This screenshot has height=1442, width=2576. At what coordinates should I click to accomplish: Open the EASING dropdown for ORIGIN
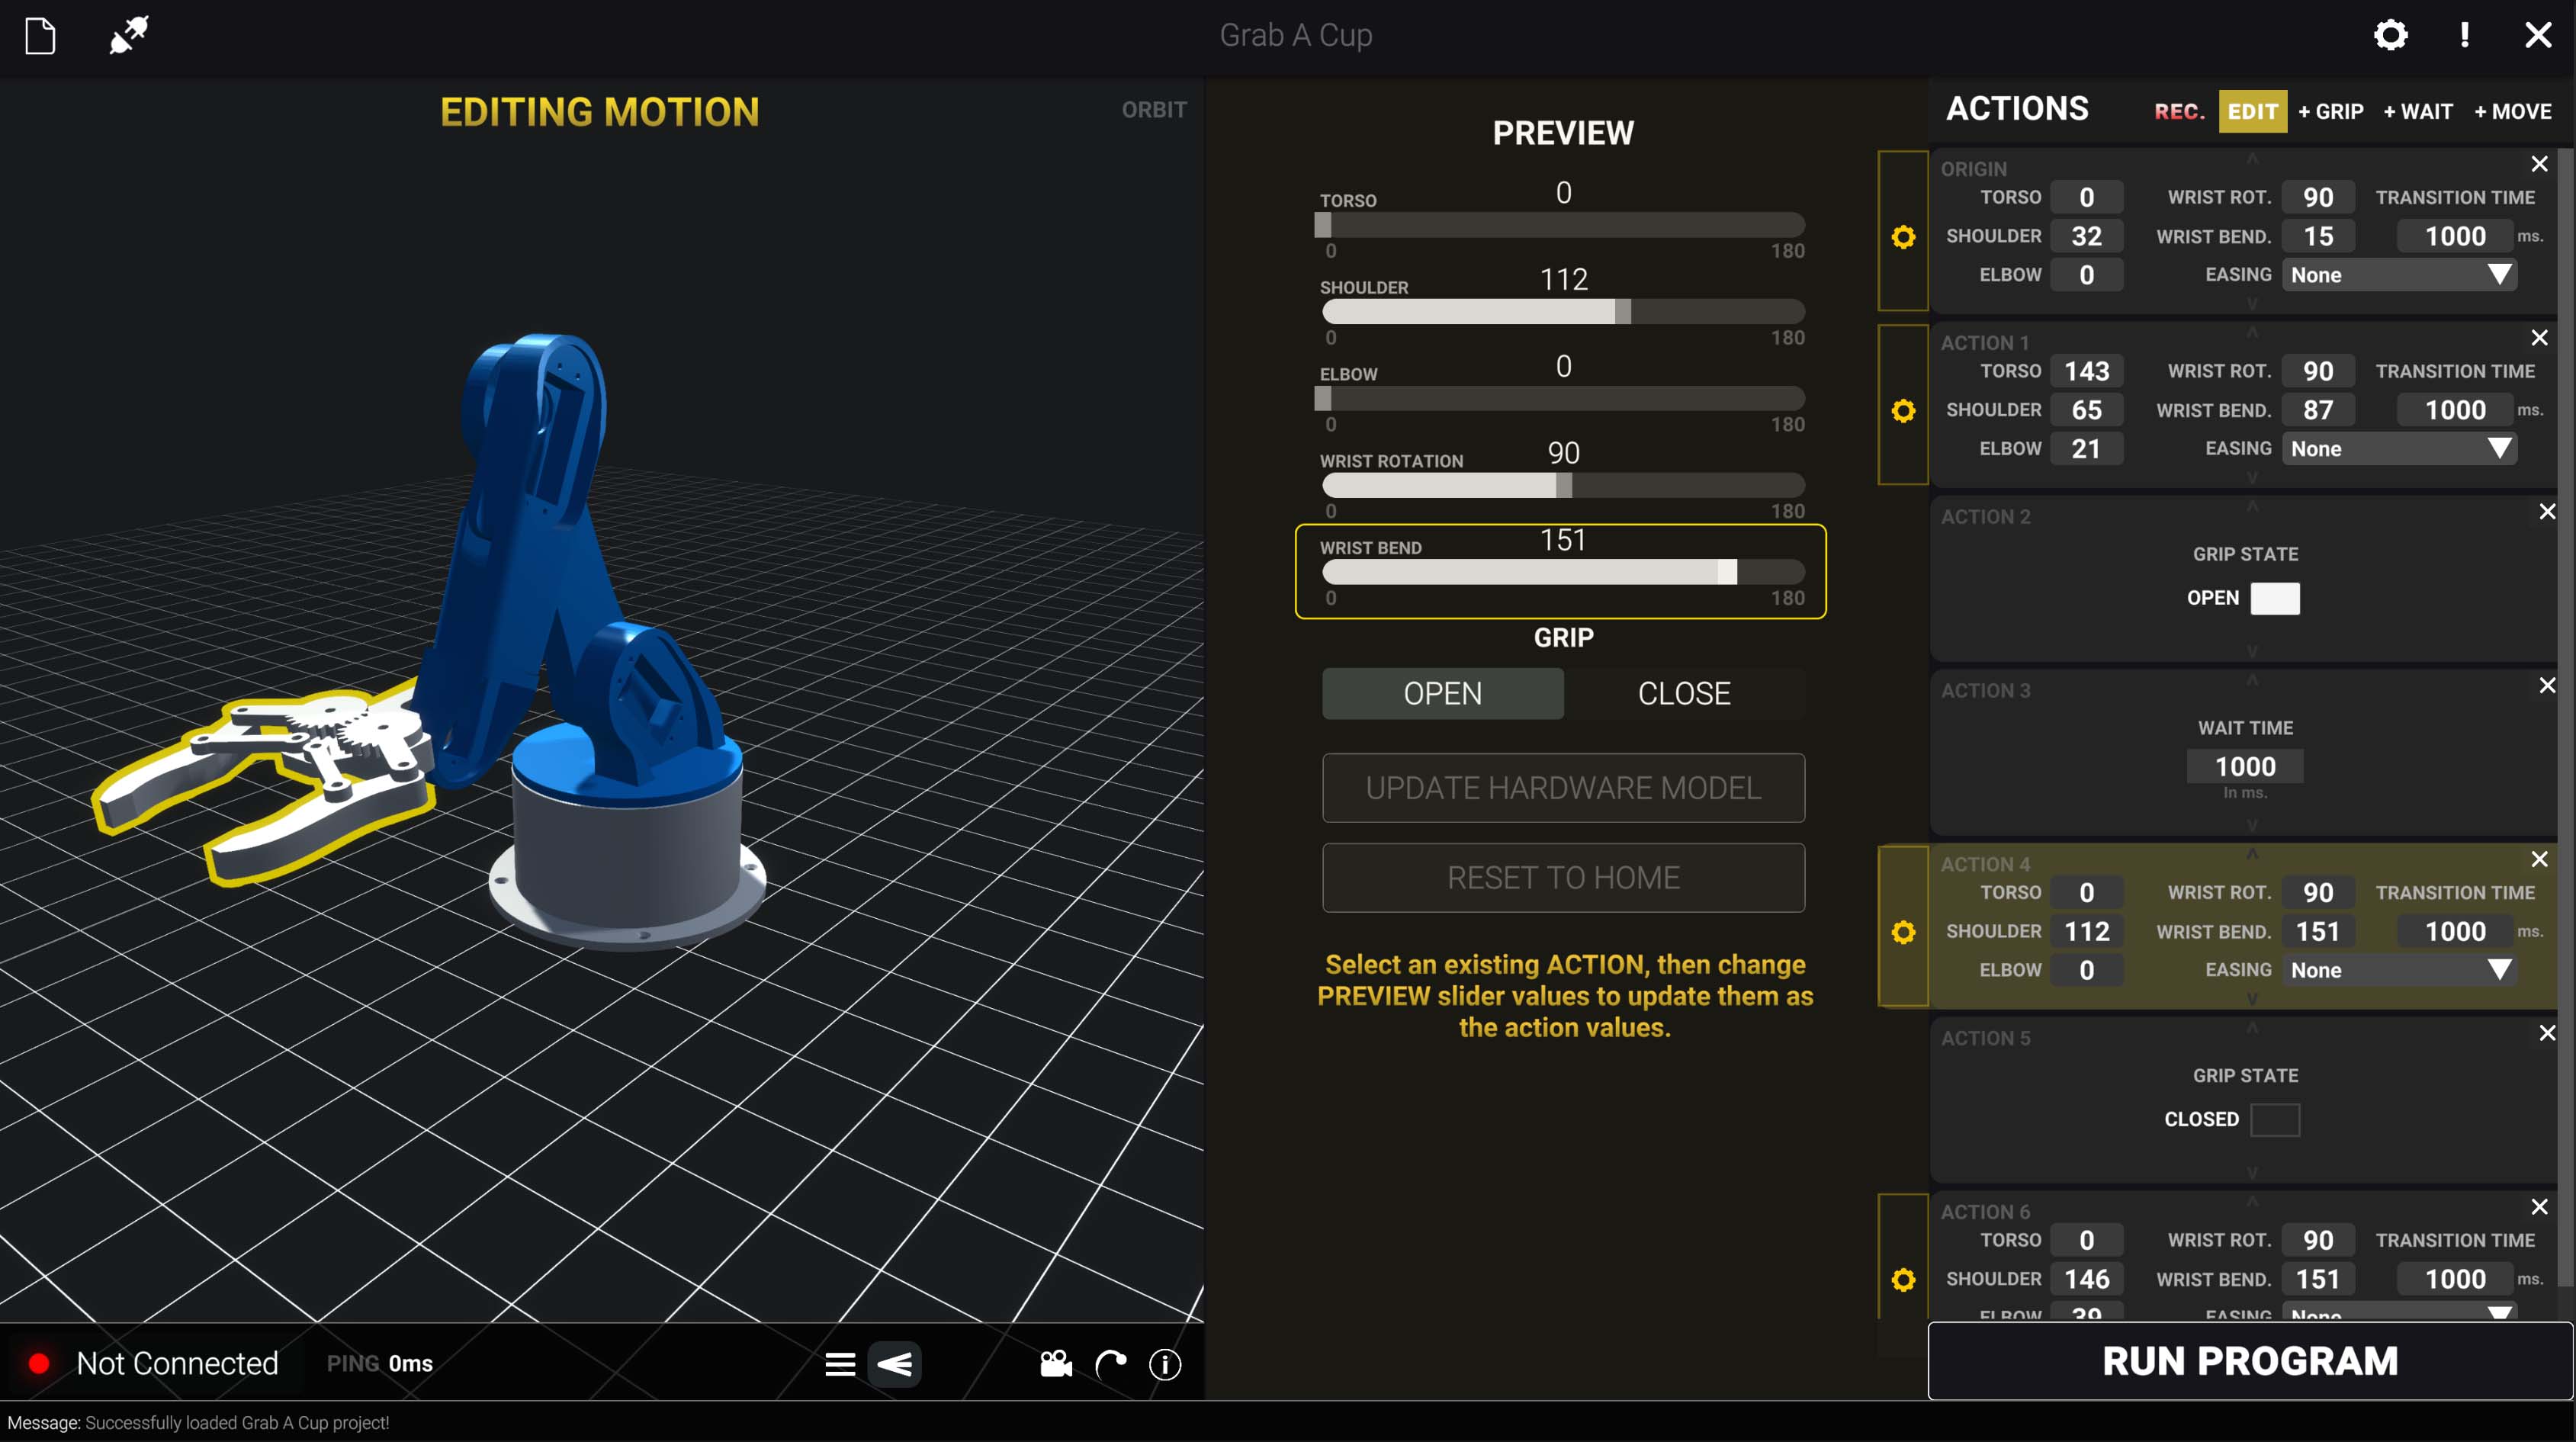(x=2399, y=274)
